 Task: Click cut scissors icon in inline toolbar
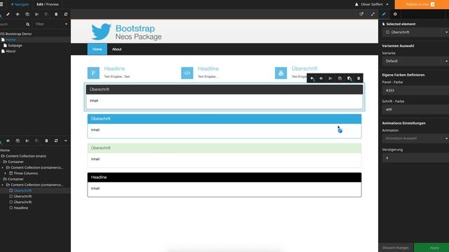tap(330, 78)
